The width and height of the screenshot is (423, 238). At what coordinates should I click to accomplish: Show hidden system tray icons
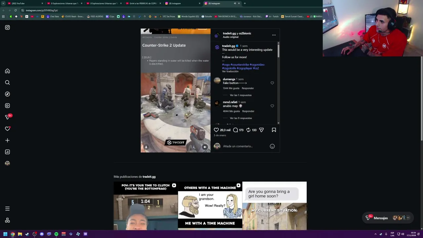pos(375,234)
